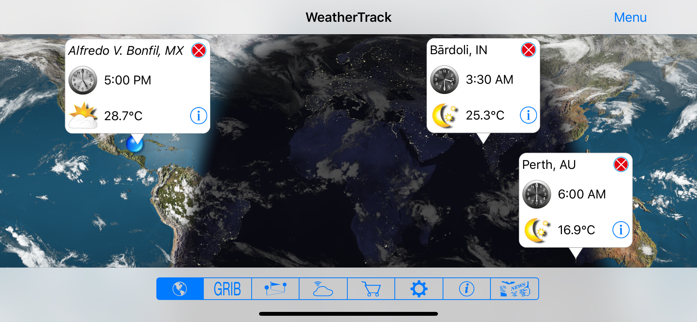Tap the Alfredo V. Bonfil, MX title

click(x=126, y=51)
